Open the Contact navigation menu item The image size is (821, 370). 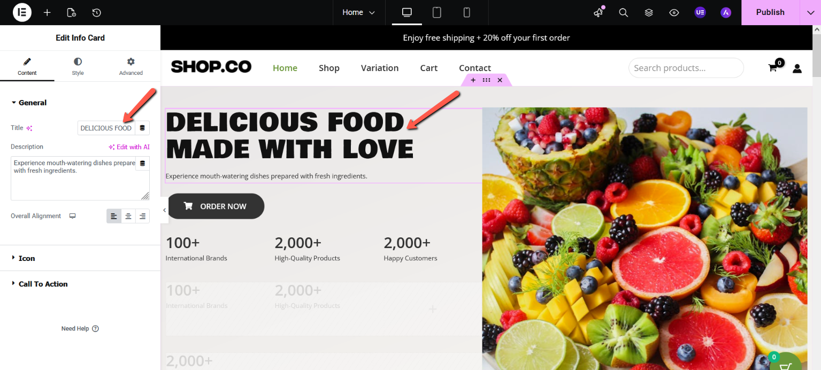(x=475, y=68)
